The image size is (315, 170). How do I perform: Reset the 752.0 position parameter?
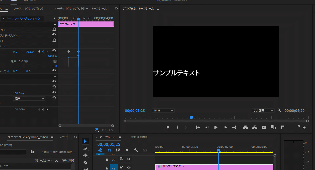[x=54, y=51]
